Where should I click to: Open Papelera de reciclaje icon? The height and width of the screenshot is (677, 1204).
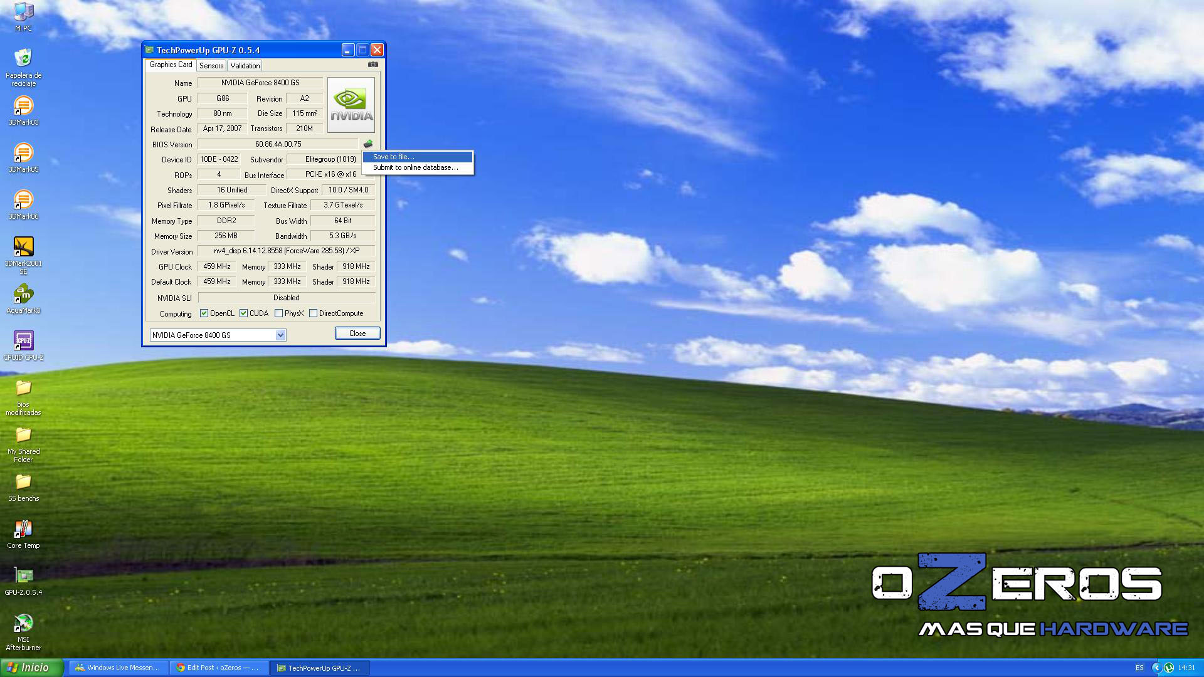23,67
